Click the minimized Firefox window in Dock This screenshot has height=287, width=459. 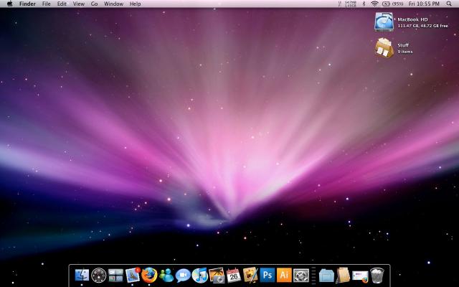360,276
